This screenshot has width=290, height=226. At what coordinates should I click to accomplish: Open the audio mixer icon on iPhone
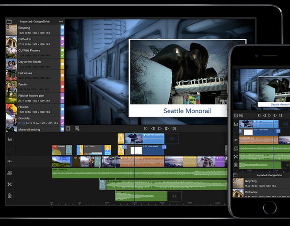pyautogui.click(x=236, y=124)
